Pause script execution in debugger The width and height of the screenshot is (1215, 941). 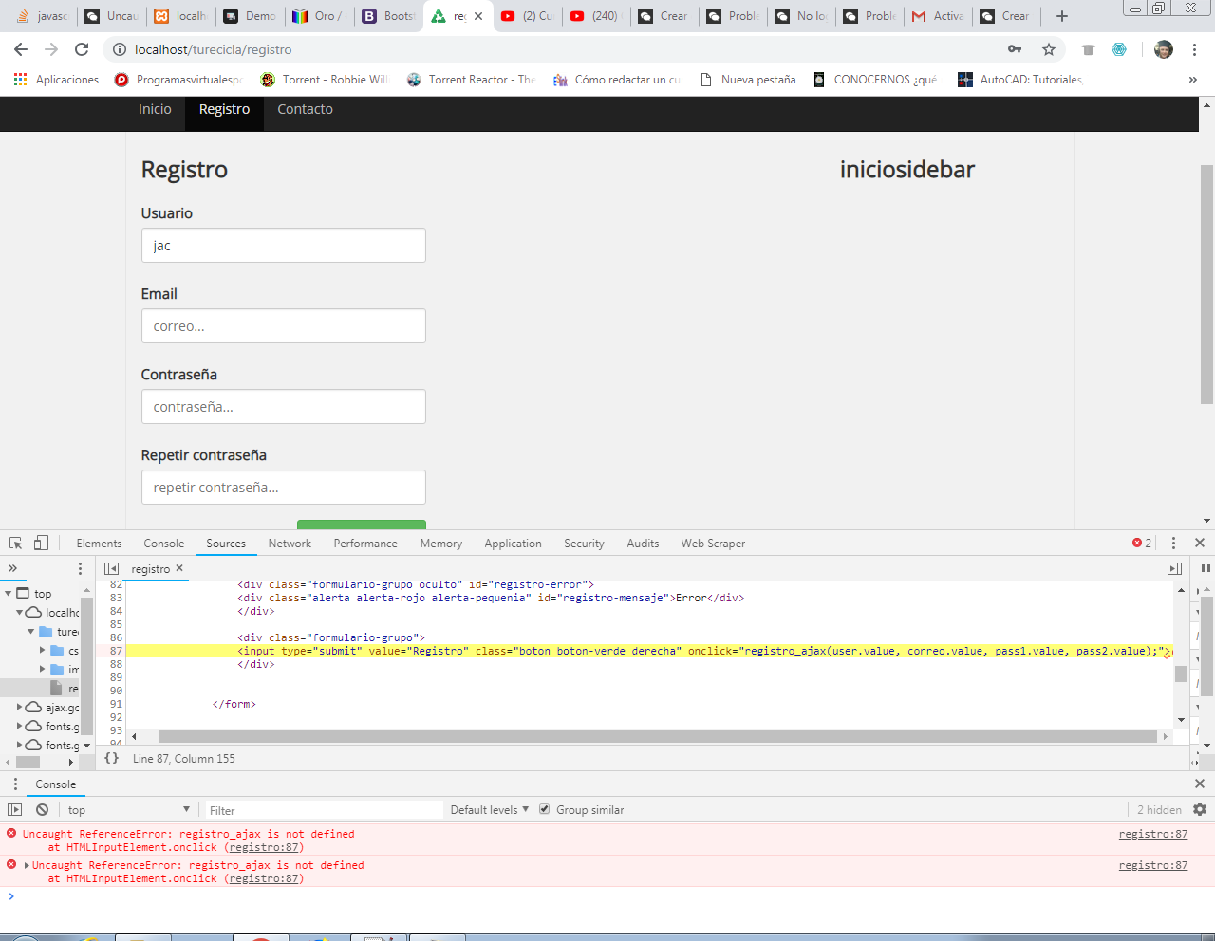pyautogui.click(x=1206, y=568)
